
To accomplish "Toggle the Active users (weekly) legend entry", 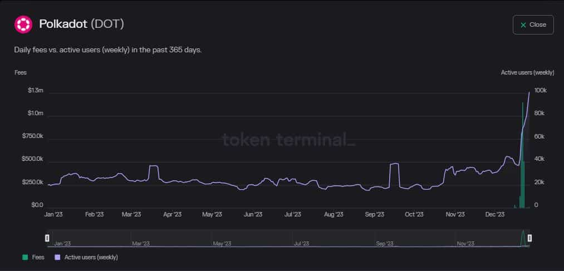I will click(86, 257).
